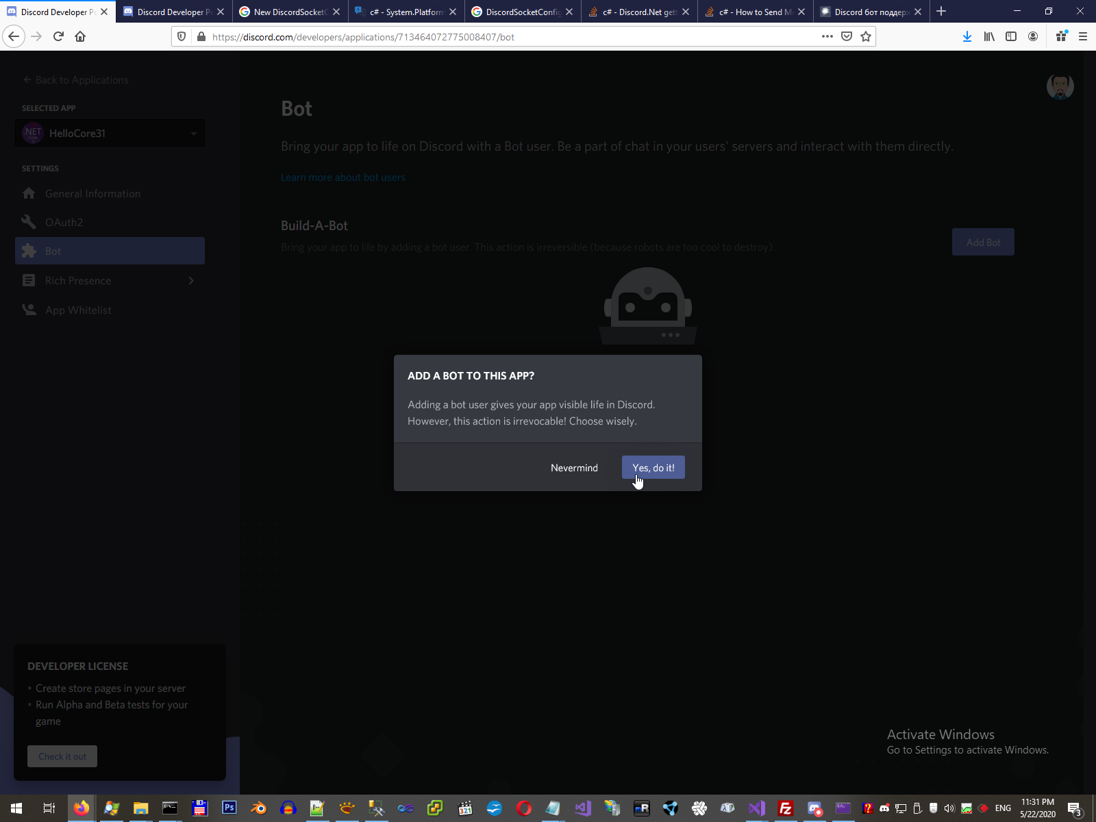This screenshot has height=822, width=1096.
Task: Open Firefox downloads panel
Action: 967,36
